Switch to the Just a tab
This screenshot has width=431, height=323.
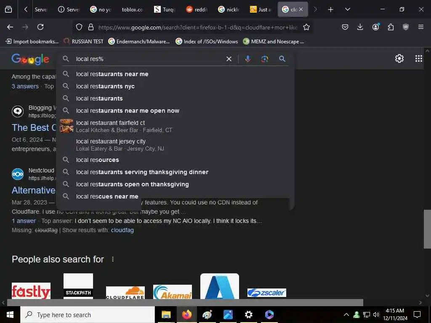261,10
